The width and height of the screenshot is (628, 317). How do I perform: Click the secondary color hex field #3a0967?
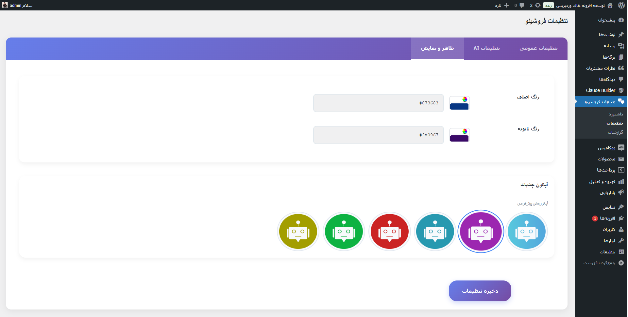[x=378, y=135]
